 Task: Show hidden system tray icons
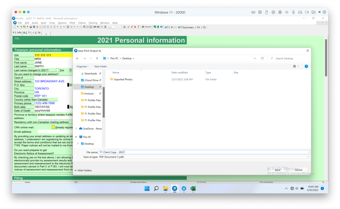(x=286, y=188)
